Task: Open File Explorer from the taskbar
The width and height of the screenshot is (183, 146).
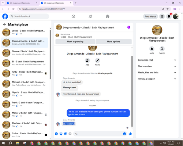Action: pos(18,143)
